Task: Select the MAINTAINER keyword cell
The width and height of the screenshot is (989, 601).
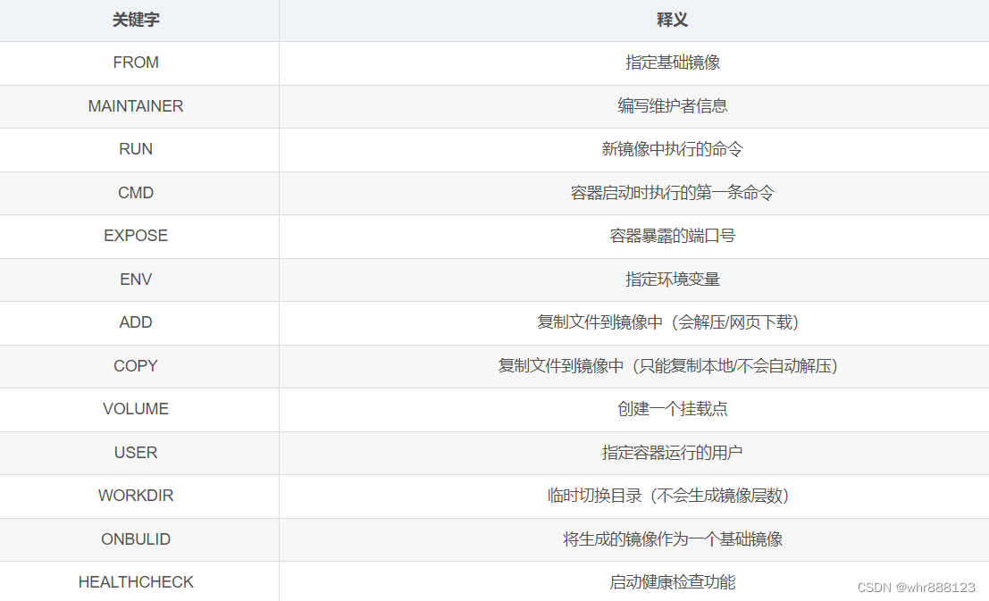Action: coord(136,106)
